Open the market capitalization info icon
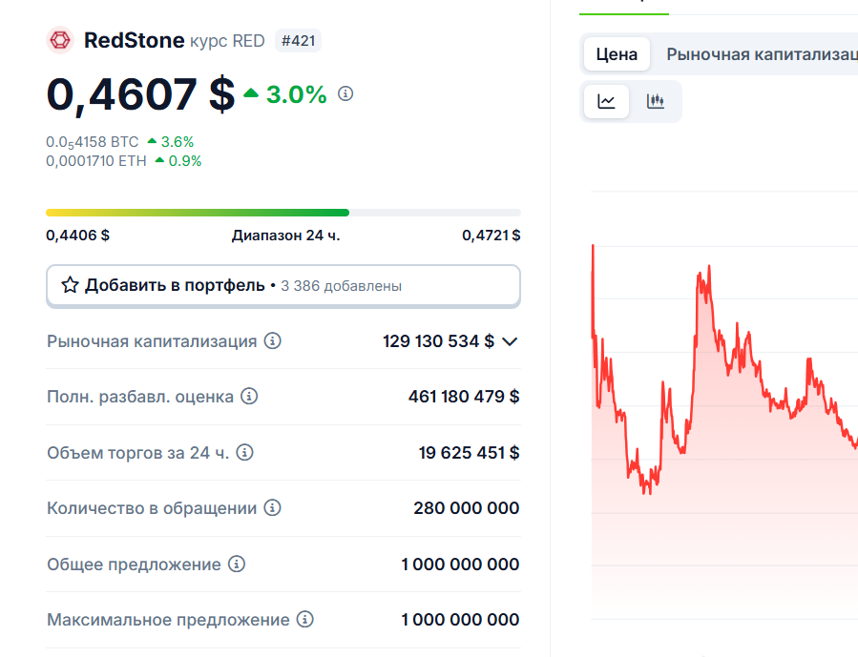The height and width of the screenshot is (657, 858). coord(273,341)
